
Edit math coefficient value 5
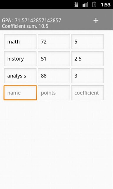click(x=87, y=41)
